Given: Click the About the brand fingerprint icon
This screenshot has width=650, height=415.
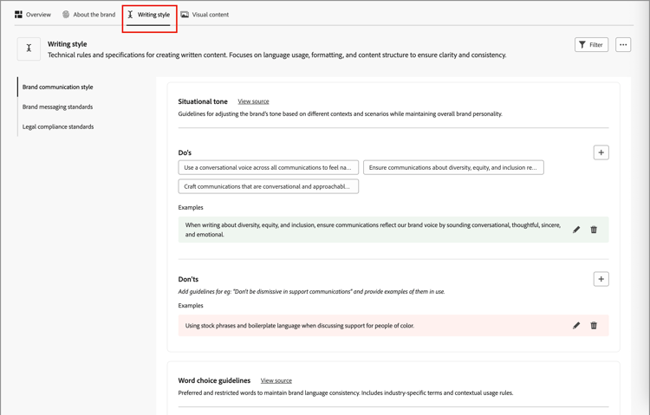Looking at the screenshot, I should pos(66,15).
